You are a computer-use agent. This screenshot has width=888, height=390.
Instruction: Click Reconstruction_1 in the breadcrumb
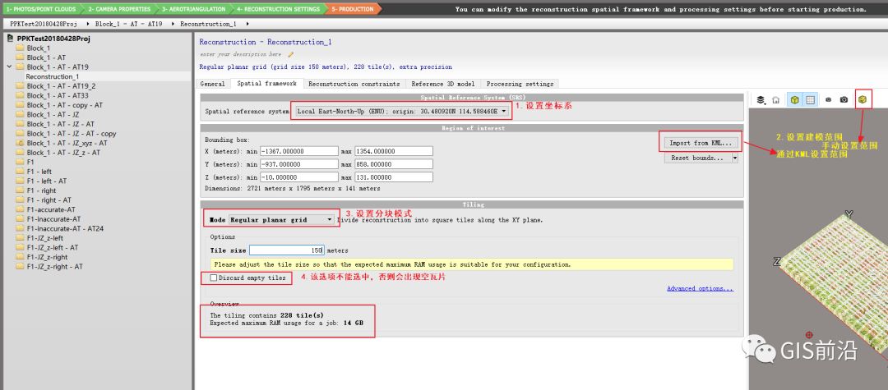tap(208, 25)
